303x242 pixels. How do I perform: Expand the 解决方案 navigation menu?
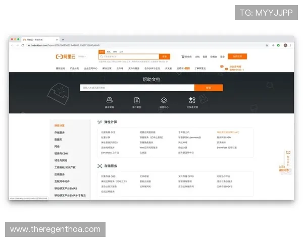click(107, 68)
